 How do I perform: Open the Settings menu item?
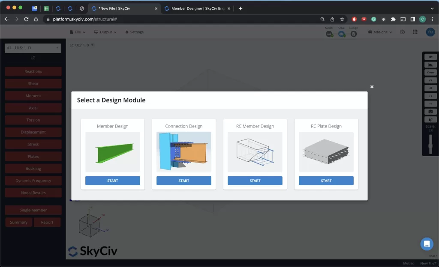click(x=134, y=32)
